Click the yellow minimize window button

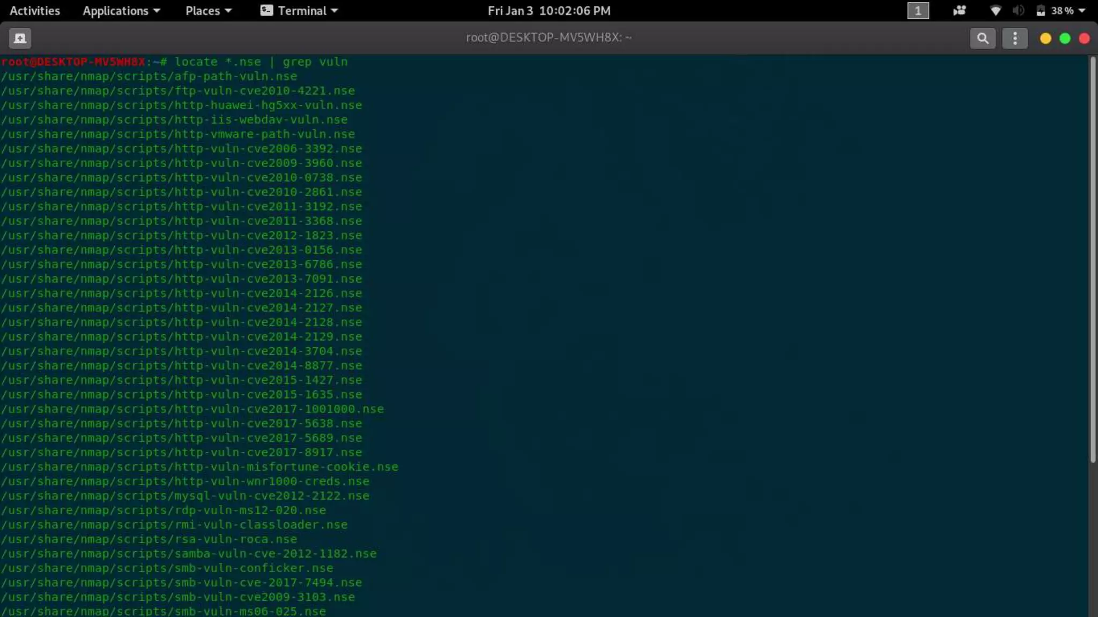point(1045,39)
